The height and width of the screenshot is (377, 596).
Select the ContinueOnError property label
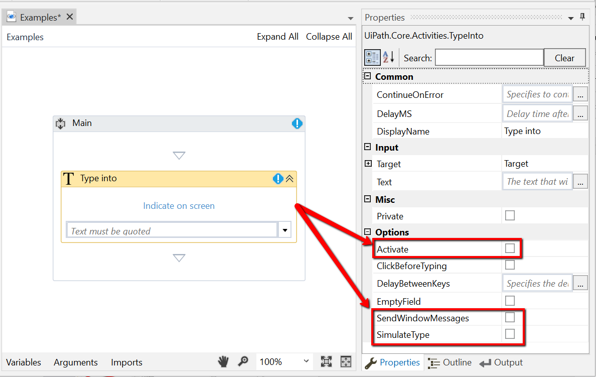coord(410,95)
